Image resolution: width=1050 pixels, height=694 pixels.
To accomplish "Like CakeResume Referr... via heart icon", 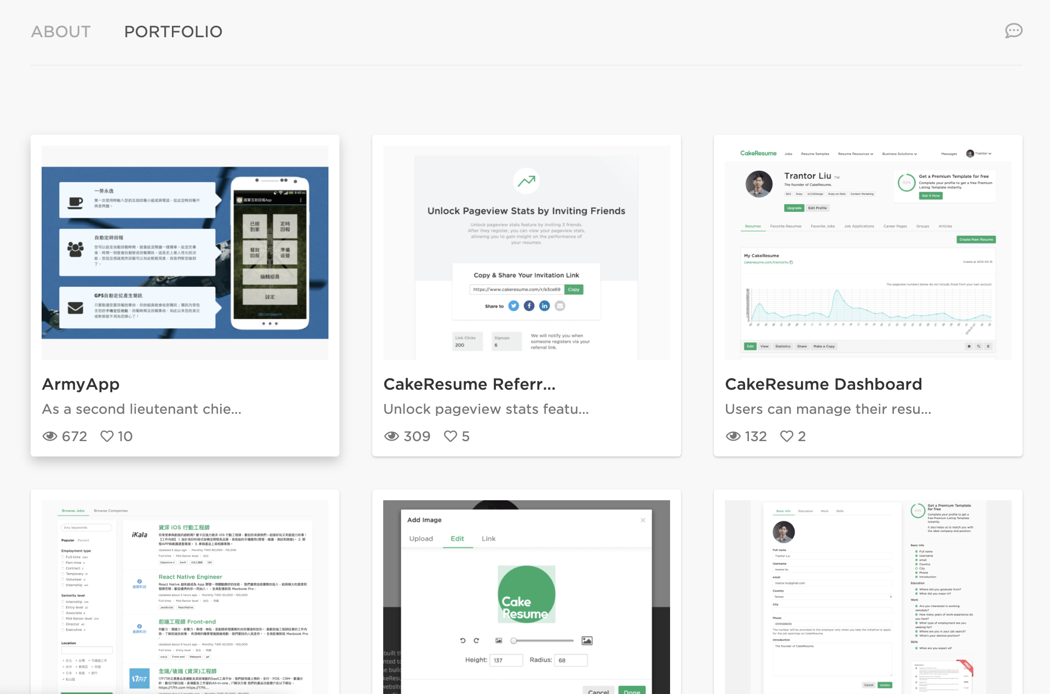I will [x=450, y=436].
